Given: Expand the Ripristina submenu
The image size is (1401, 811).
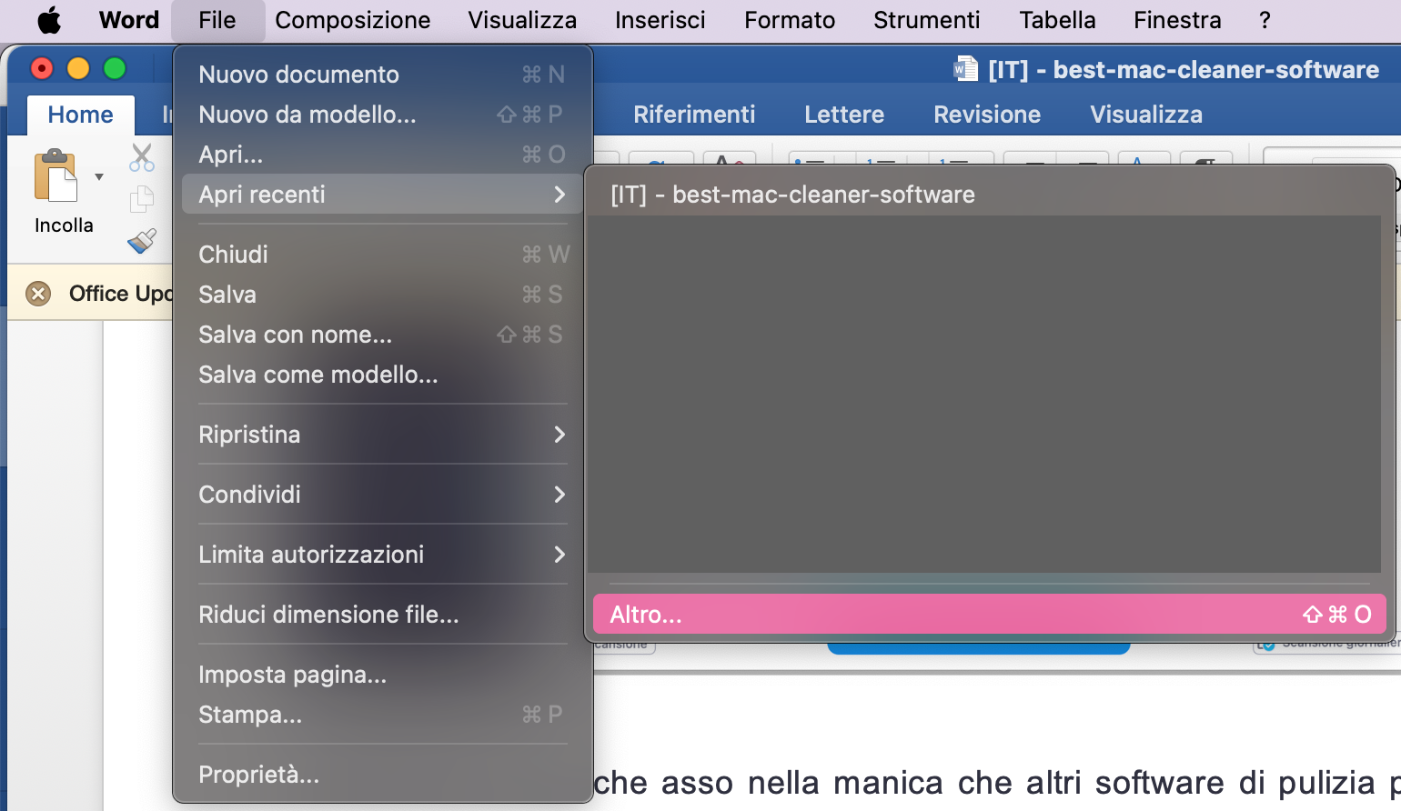Looking at the screenshot, I should click(x=382, y=435).
